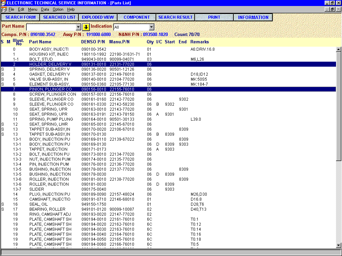Select the BODY ASSY, INJECTI row
This screenshot has height=256, width=342.
pos(168,49)
